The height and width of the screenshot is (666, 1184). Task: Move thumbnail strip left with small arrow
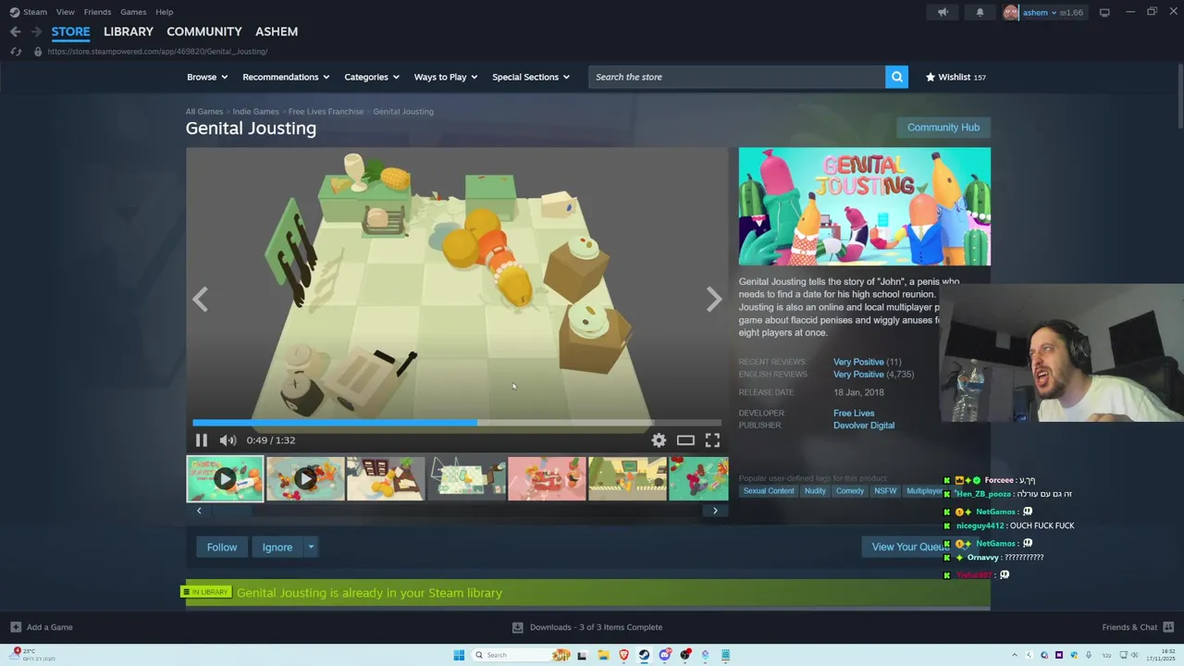tap(199, 511)
